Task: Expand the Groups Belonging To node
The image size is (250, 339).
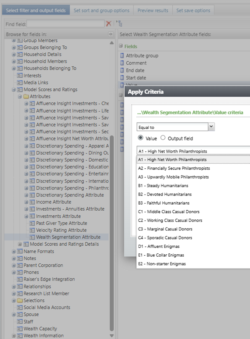Action: click(14, 48)
